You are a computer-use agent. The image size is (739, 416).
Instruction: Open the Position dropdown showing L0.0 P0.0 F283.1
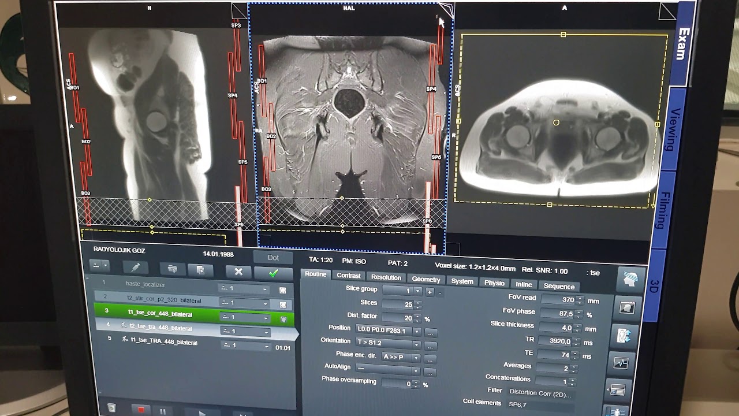pos(389,331)
